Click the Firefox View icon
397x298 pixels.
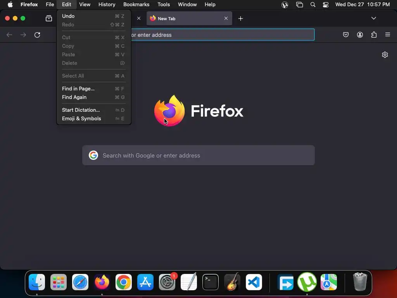tap(48, 18)
